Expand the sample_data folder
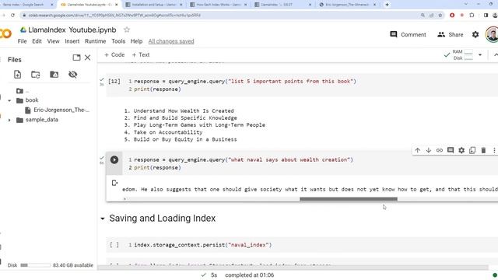 point(9,120)
